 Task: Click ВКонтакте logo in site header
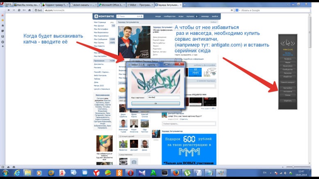tap(105, 16)
